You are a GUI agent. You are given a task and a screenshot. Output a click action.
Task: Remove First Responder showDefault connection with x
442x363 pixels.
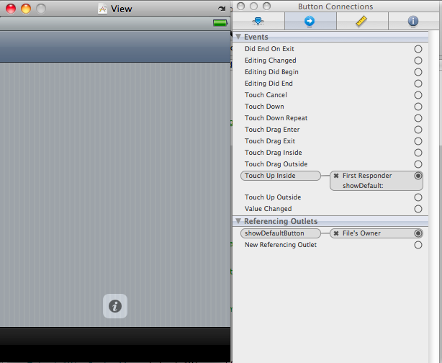(x=336, y=176)
